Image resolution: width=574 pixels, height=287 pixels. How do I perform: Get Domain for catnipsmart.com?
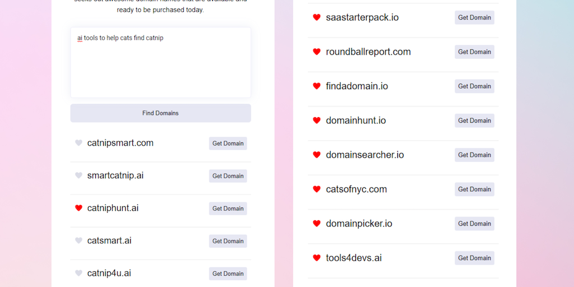[228, 143]
